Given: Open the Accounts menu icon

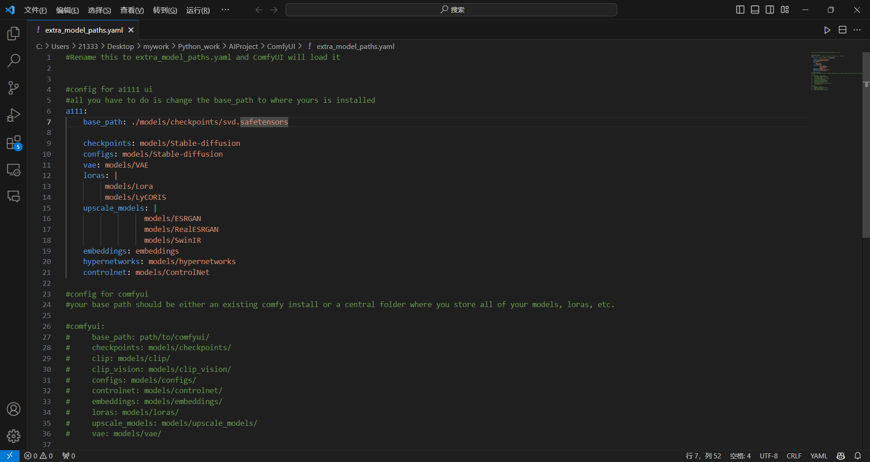Looking at the screenshot, I should (x=14, y=409).
